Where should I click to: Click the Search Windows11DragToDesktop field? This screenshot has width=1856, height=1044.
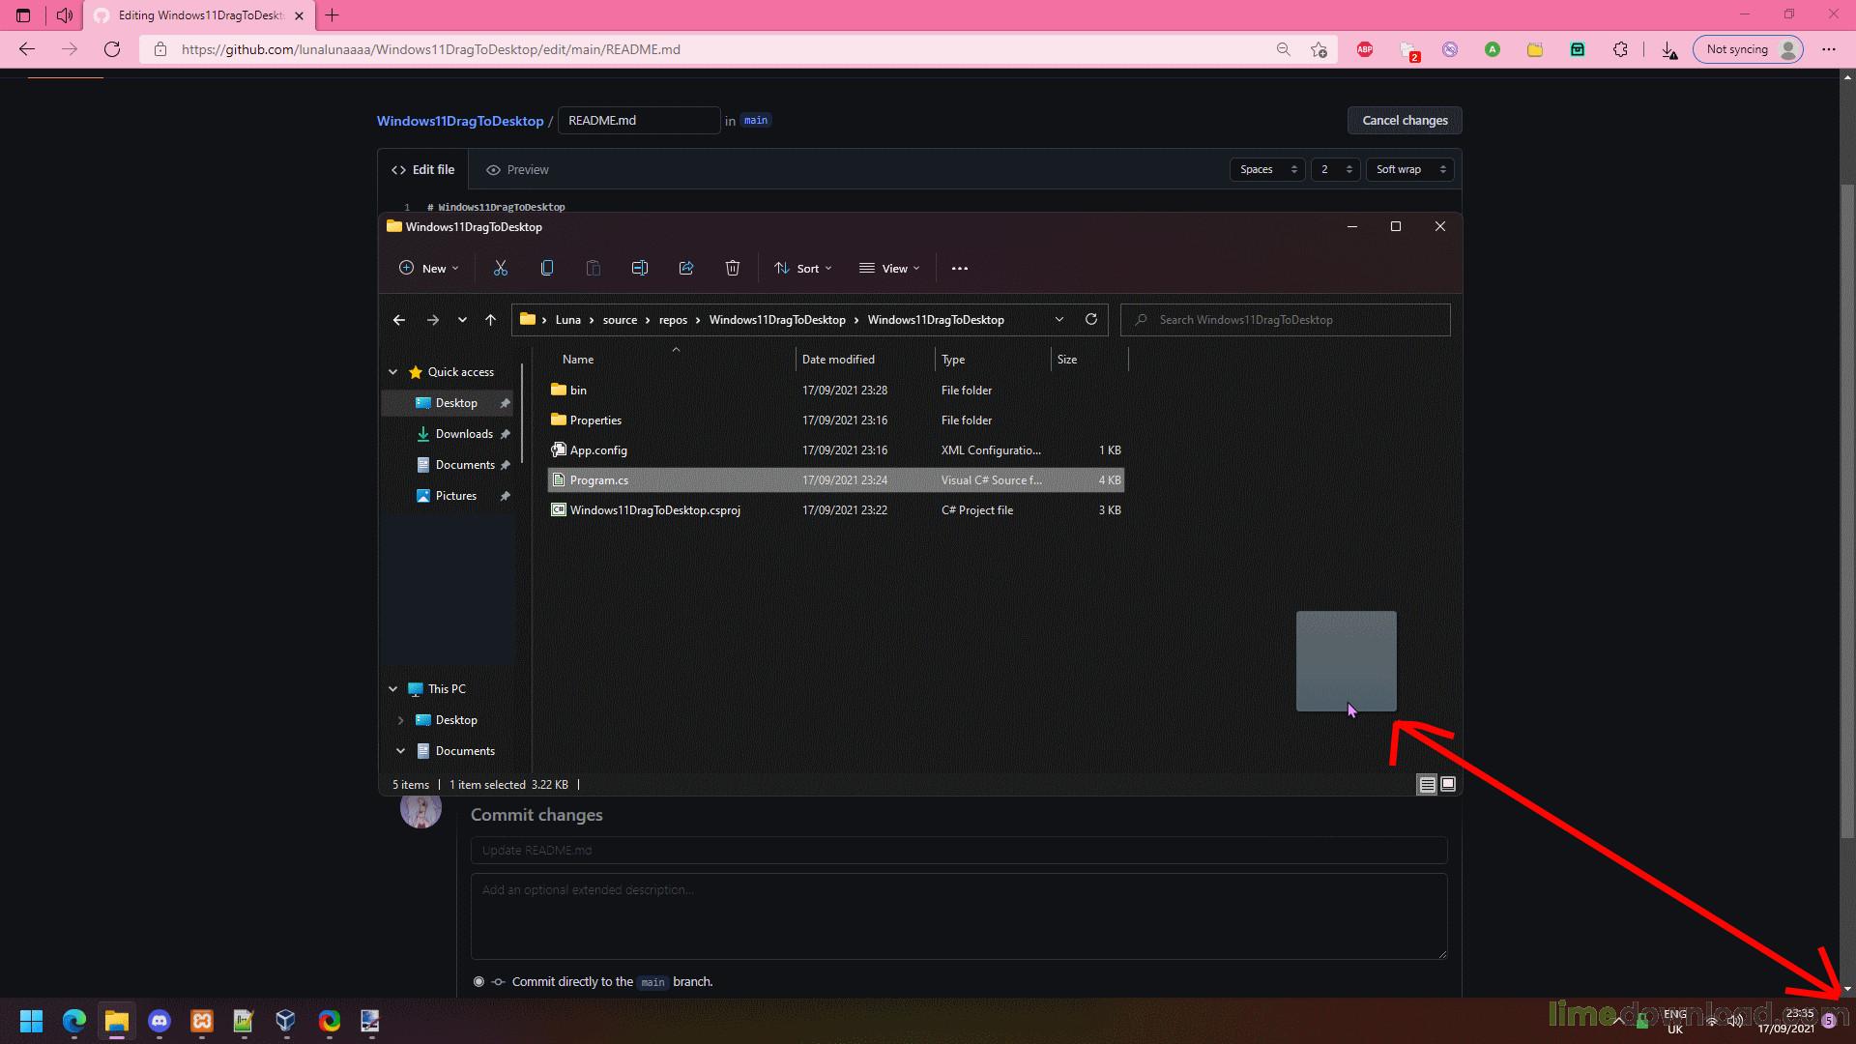click(1286, 320)
